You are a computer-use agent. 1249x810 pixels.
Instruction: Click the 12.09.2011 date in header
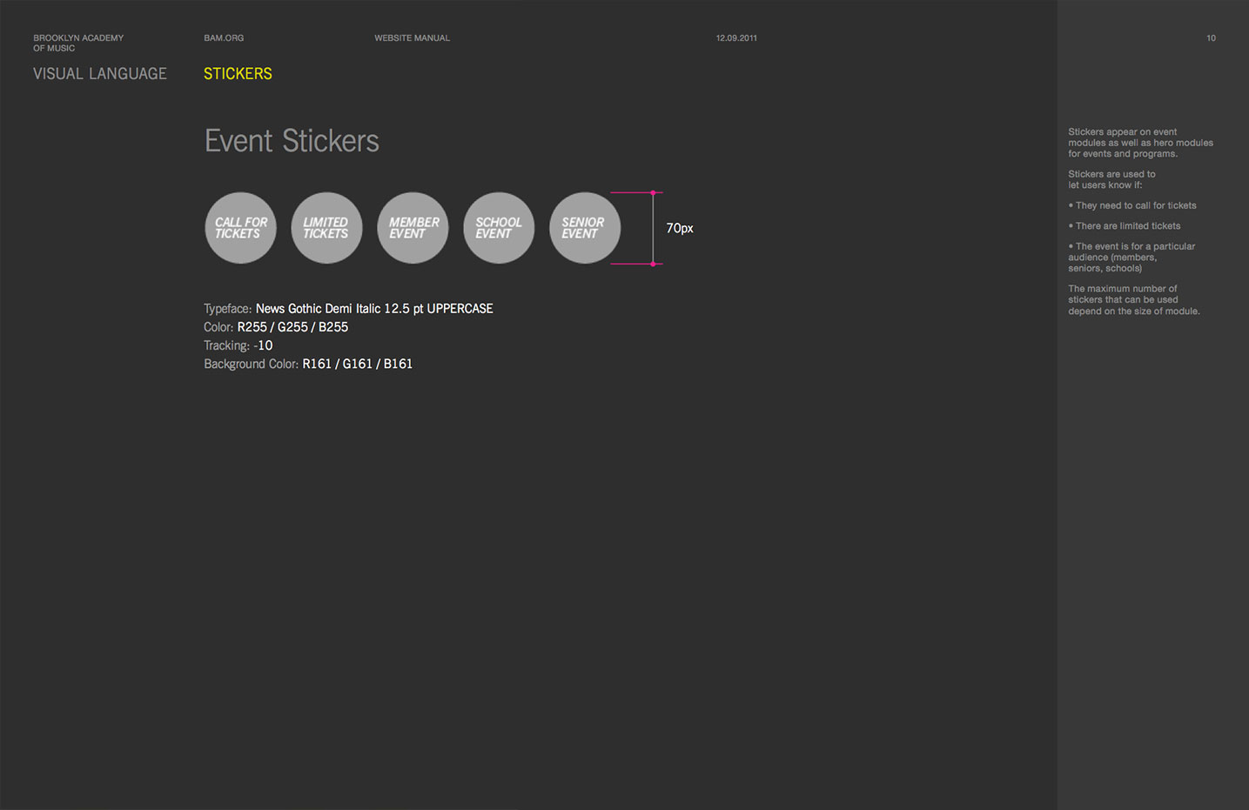point(736,38)
